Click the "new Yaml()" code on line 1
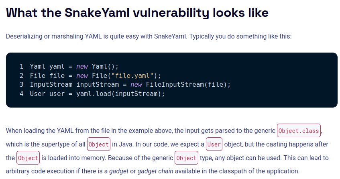 click(98, 66)
